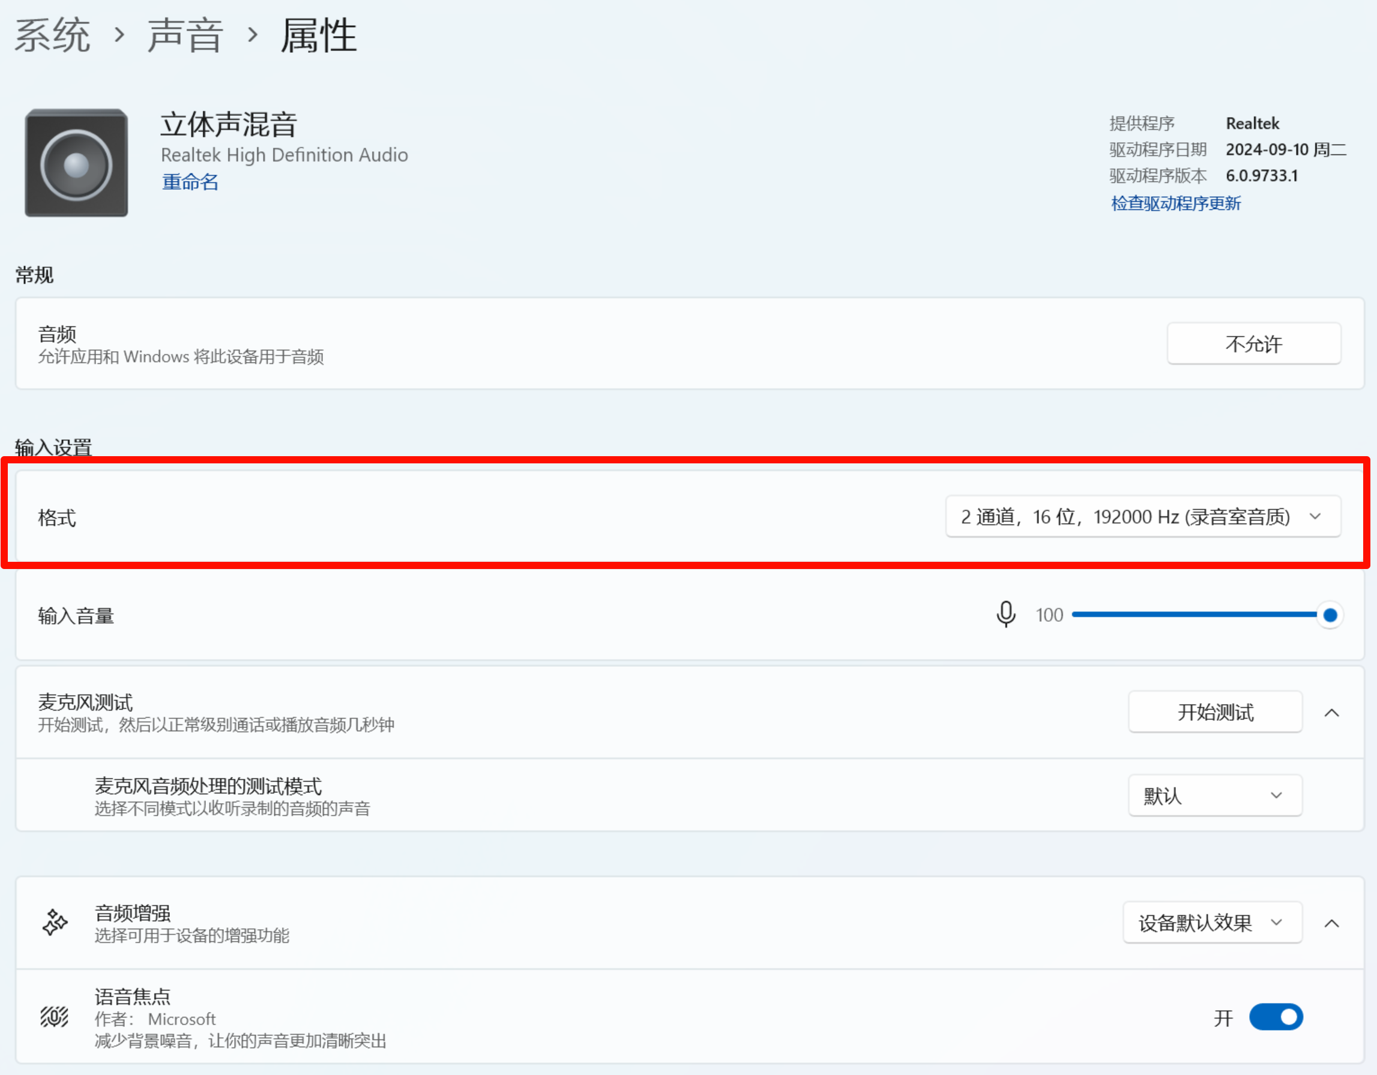Click the 音频 allow apps row

pyautogui.click(x=180, y=345)
